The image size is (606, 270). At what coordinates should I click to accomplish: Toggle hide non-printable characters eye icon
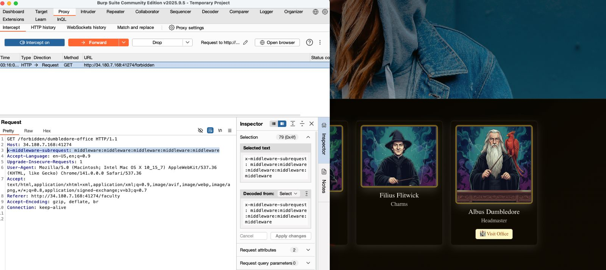pos(200,130)
